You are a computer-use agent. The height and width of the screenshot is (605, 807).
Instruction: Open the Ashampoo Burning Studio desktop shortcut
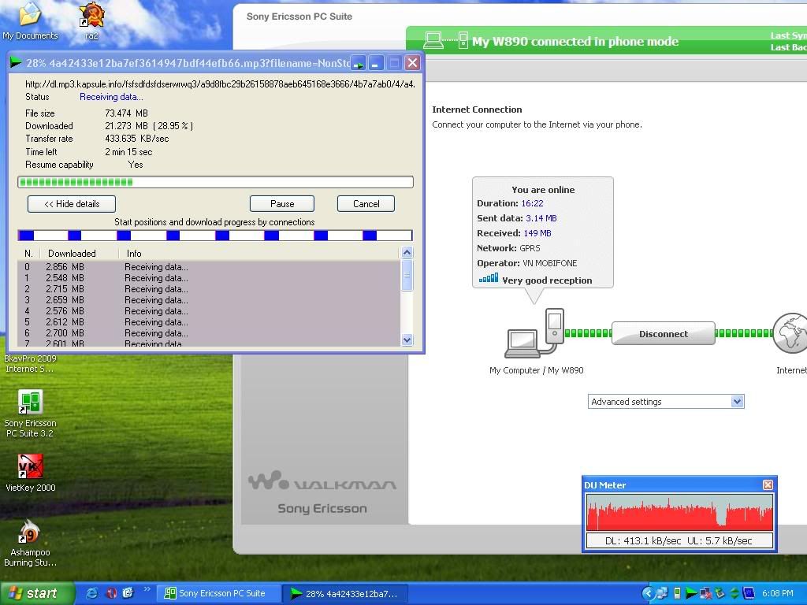coord(30,544)
